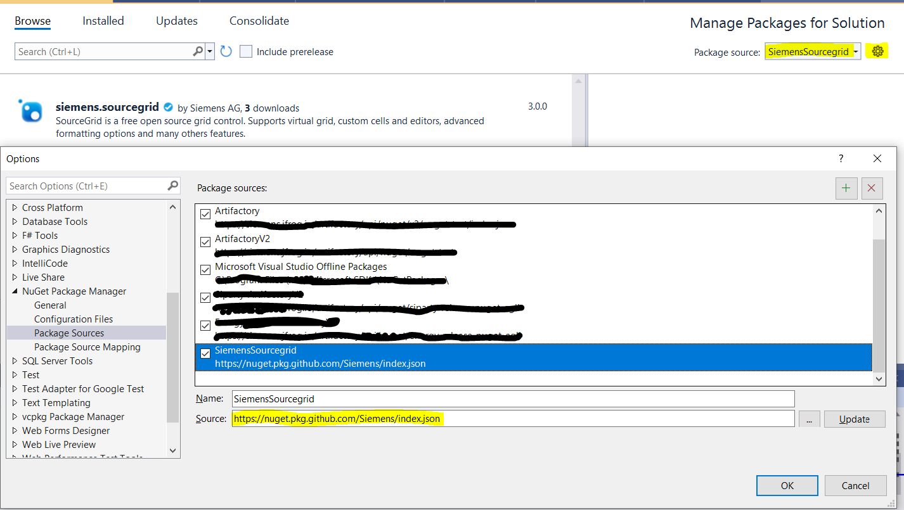The height and width of the screenshot is (510, 904).
Task: Expand the Cross Platform node
Action: (x=15, y=208)
